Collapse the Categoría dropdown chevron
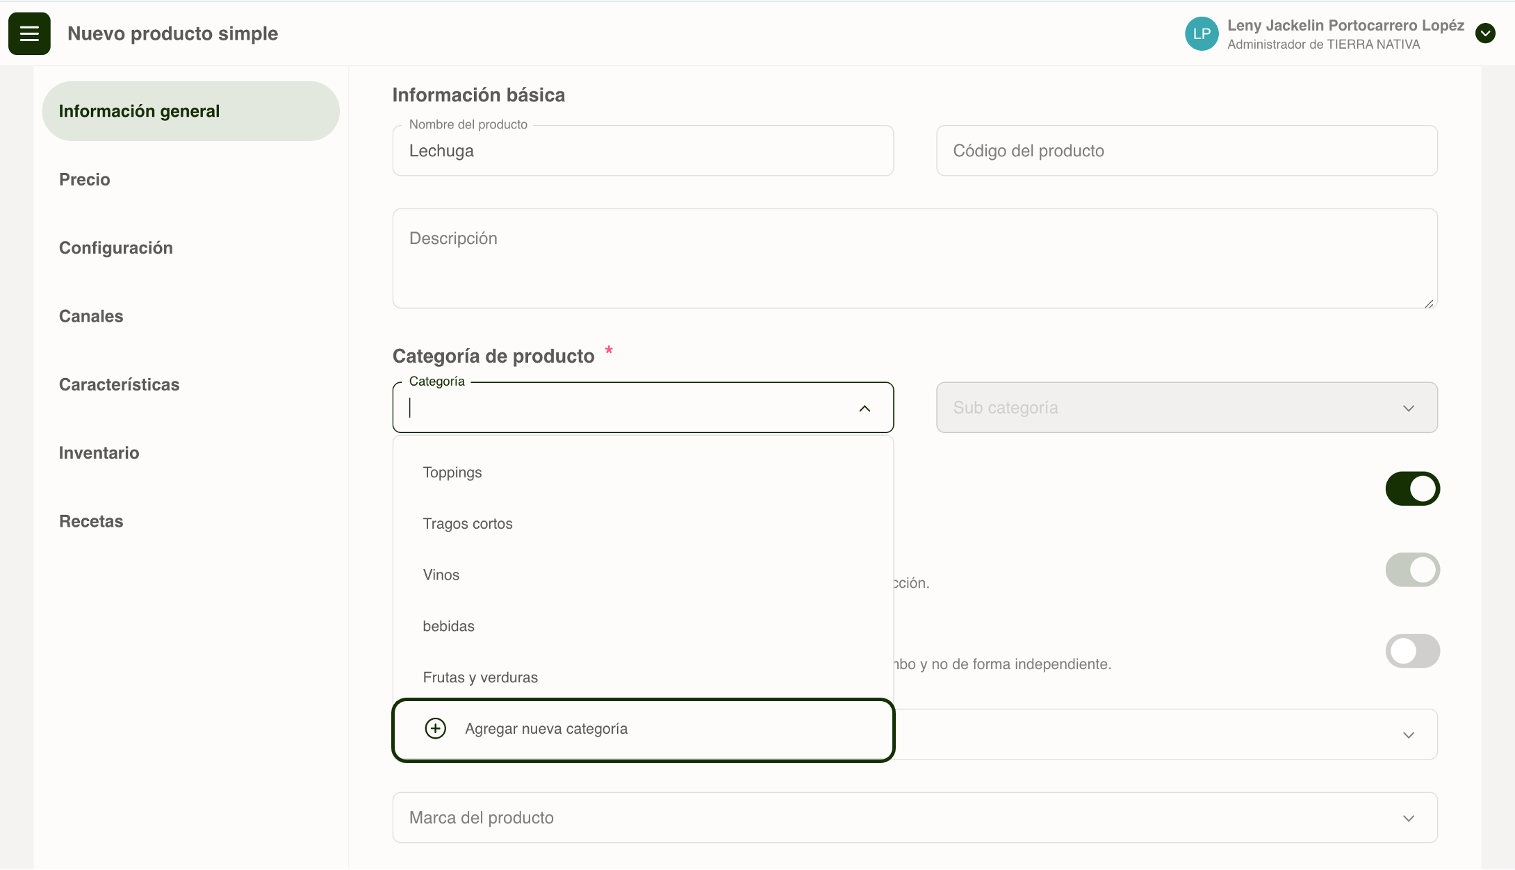The image size is (1515, 870). tap(865, 409)
